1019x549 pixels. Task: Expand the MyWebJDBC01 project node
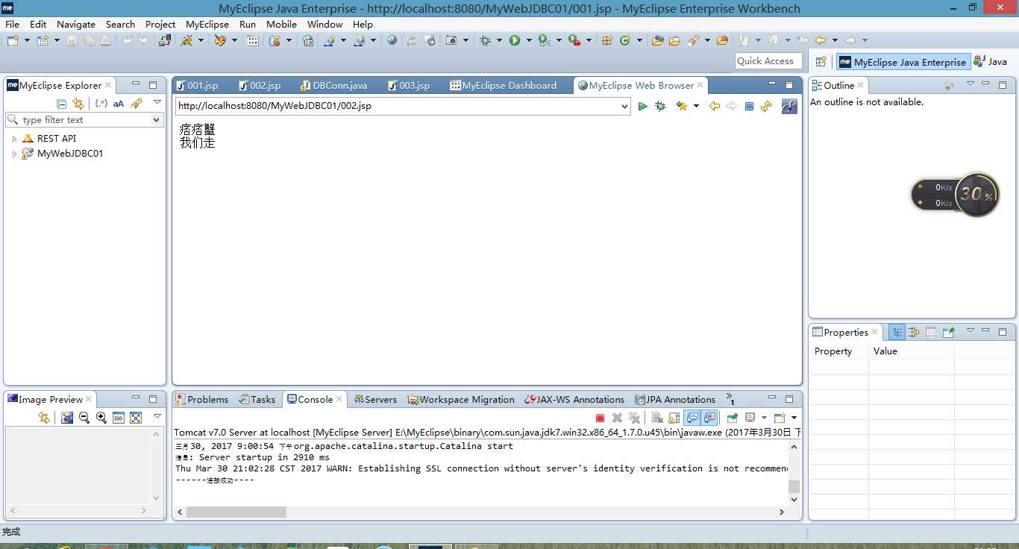[14, 154]
